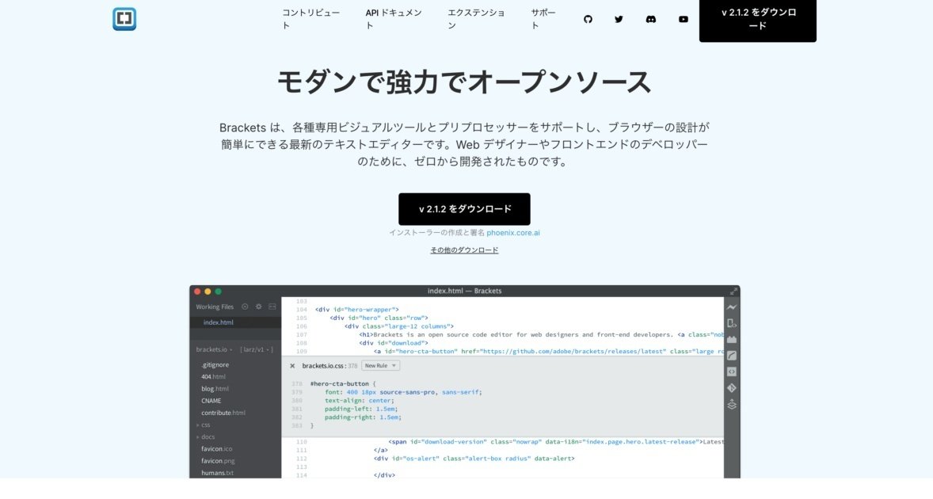Follow the phoenix.core.ai link
The height and width of the screenshot is (499, 933).
tap(513, 233)
